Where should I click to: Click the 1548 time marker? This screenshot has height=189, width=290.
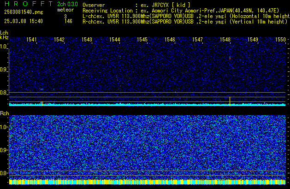point(225,40)
